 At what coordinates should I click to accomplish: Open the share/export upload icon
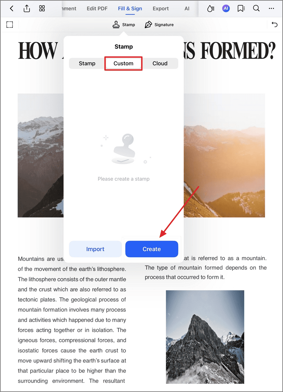point(27,9)
